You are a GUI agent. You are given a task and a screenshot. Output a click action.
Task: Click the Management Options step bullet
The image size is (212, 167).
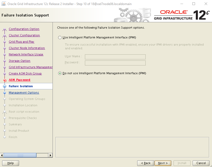coord(5,93)
